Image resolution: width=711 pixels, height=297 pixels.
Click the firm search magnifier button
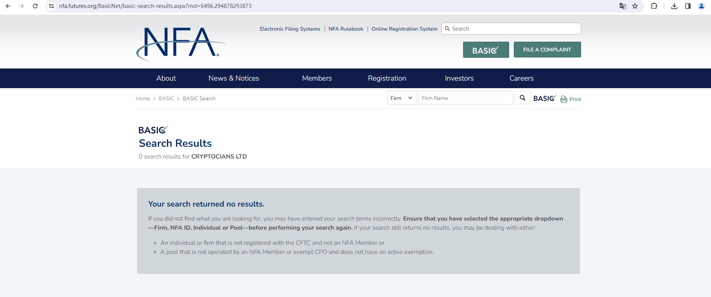pos(522,98)
